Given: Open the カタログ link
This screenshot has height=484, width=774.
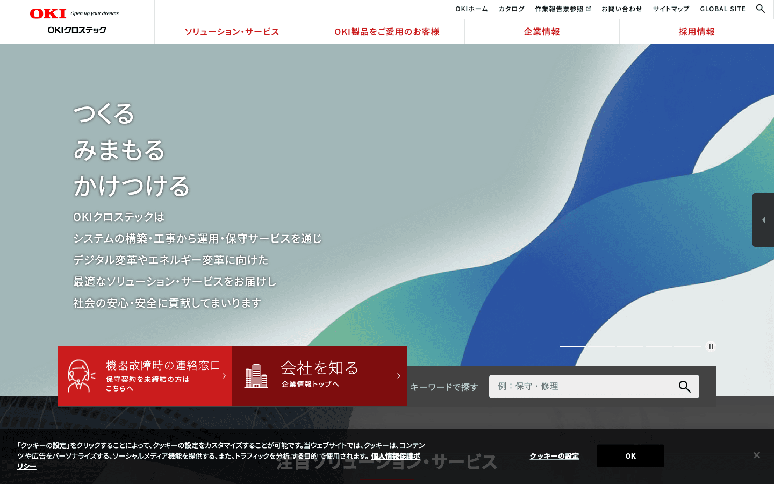Looking at the screenshot, I should coord(511,9).
